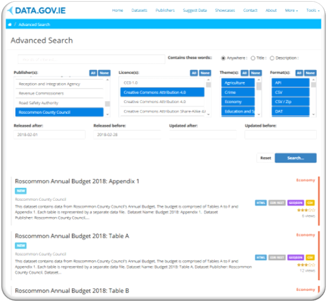Click the Reset button
327x302 pixels.
click(x=266, y=158)
